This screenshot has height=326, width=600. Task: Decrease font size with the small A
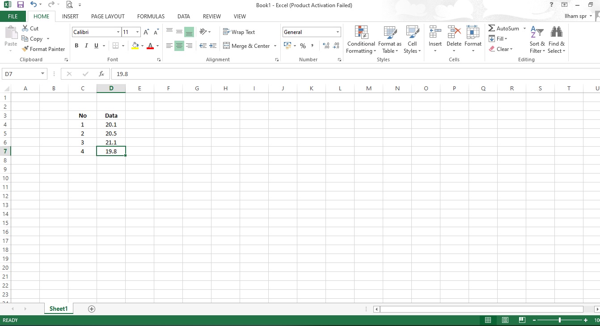point(156,32)
